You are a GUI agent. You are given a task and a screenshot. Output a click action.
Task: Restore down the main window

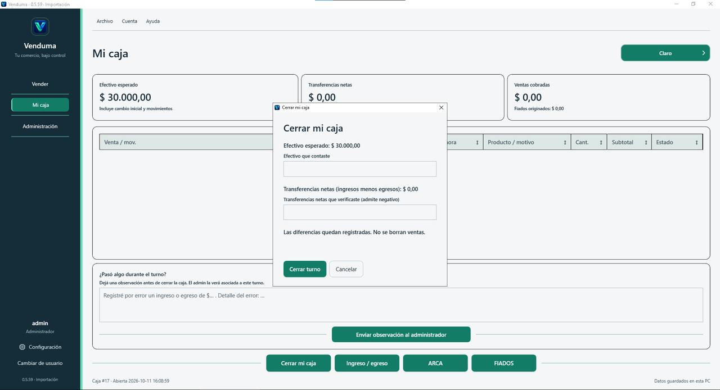(x=694, y=4)
